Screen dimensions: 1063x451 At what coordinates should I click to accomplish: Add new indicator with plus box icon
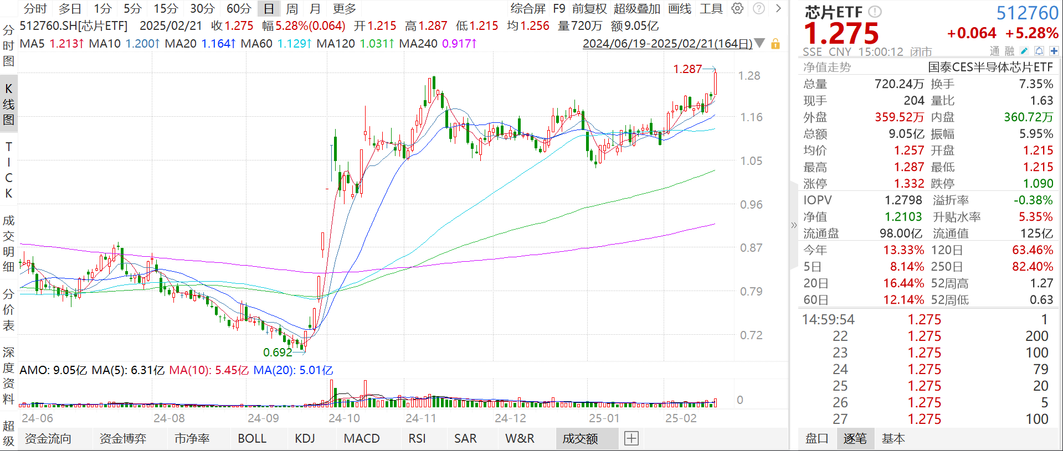631,438
